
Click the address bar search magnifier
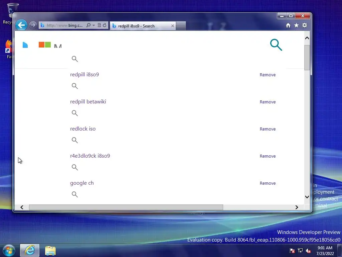[88, 25]
